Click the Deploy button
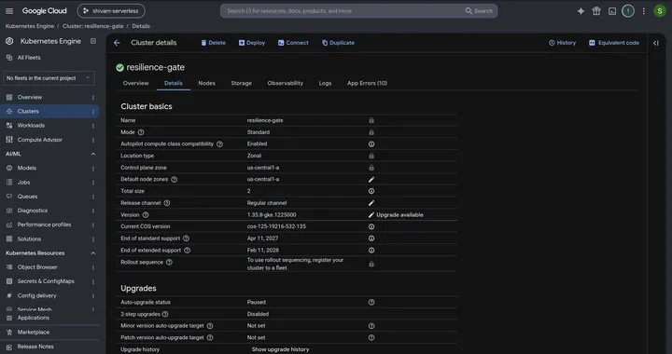 (x=252, y=43)
